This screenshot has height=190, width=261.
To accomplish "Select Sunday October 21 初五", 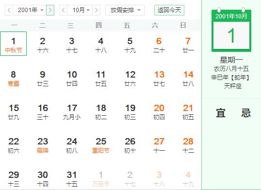I will coord(188,112).
